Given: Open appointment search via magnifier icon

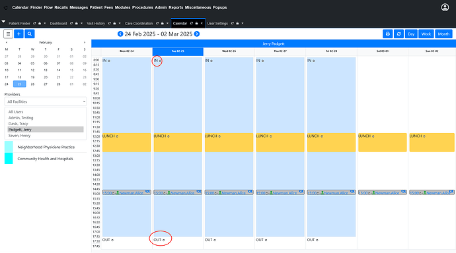Looking at the screenshot, I should [x=29, y=34].
